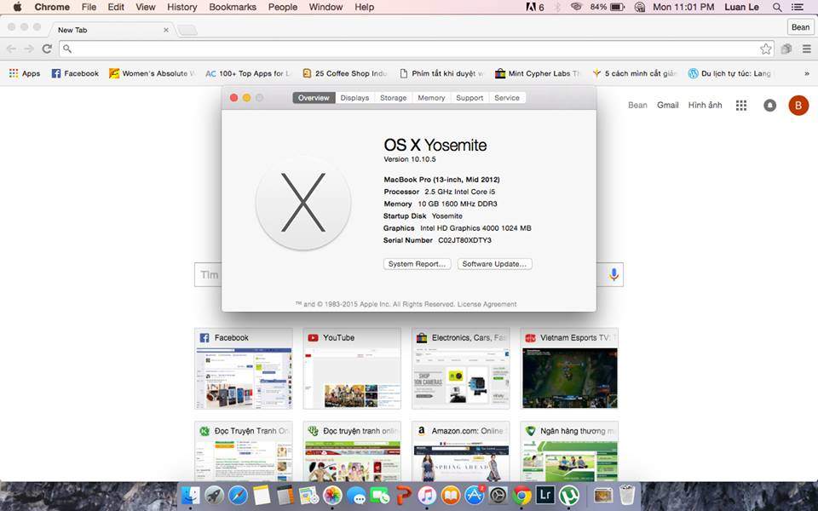Open the Apps shortcut in bookmarks bar
This screenshot has height=511, width=818.
tap(25, 73)
